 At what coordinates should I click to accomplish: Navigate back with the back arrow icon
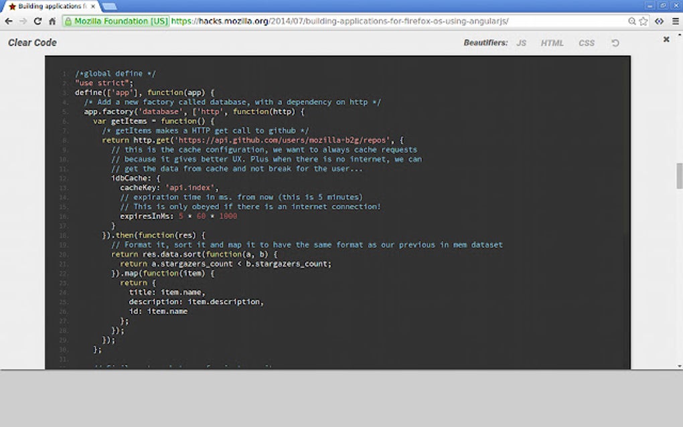pos(8,21)
